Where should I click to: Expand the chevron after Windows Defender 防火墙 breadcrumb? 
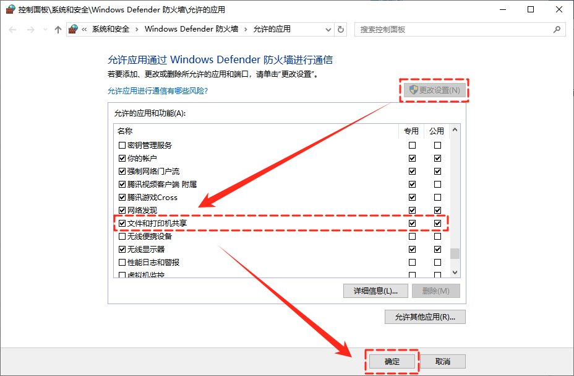pyautogui.click(x=246, y=29)
